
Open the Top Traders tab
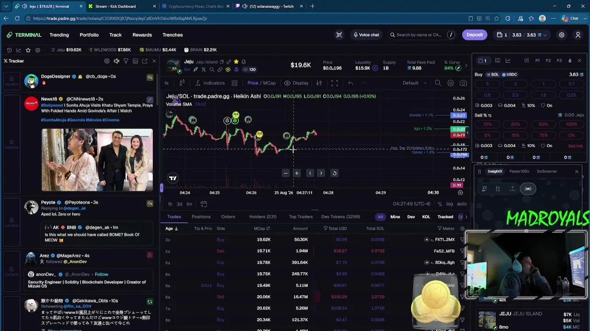coord(301,217)
